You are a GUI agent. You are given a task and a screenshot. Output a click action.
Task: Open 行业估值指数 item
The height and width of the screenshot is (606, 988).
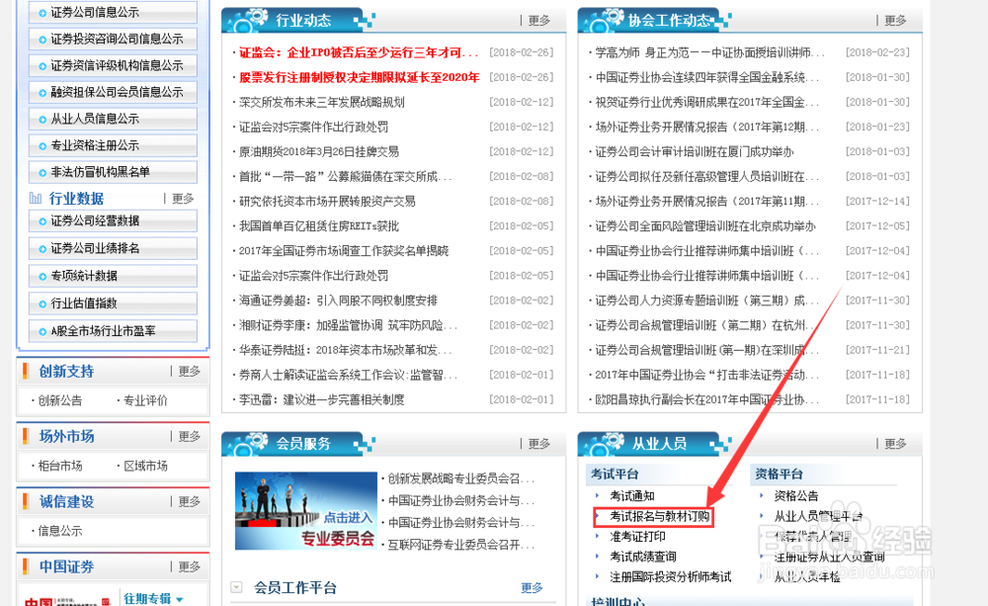(x=113, y=303)
